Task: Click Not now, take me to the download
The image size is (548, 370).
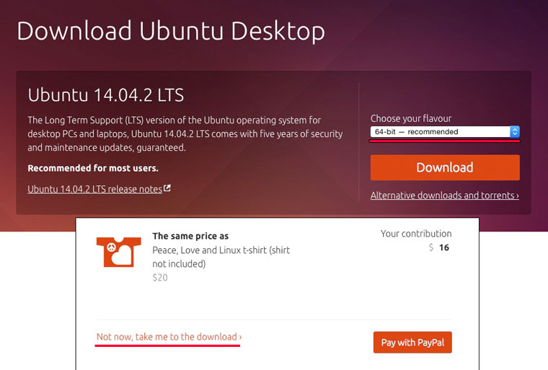Action: click(169, 337)
